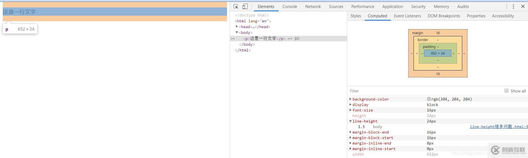Viewport: 528px width, 158px height.
Task: Open the Network tab
Action: pyautogui.click(x=313, y=7)
